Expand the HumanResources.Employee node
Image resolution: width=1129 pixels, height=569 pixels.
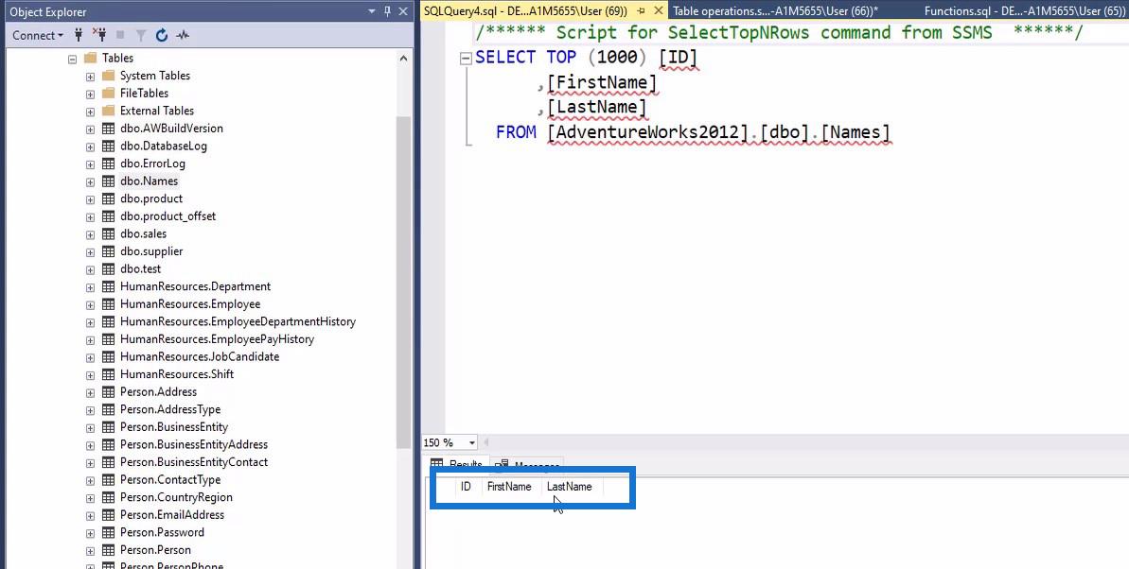tap(90, 304)
